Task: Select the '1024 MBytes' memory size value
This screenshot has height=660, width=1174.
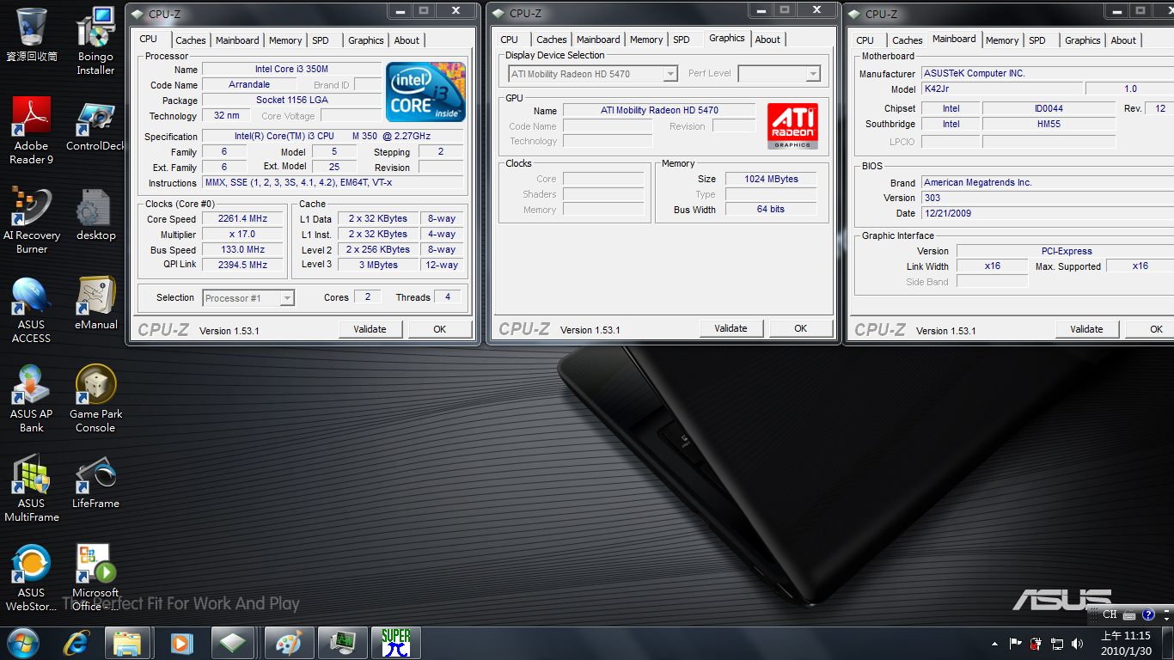Action: pos(772,179)
